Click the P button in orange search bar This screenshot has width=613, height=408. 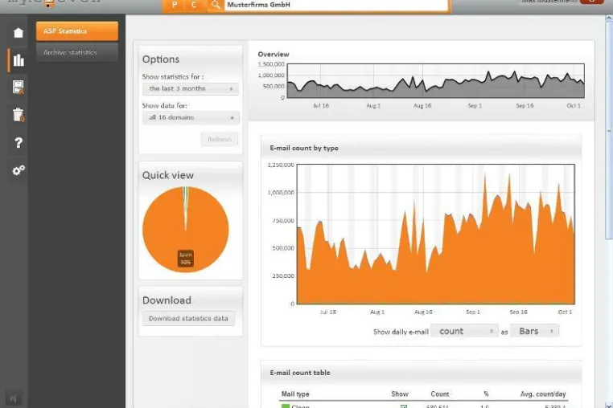tap(175, 5)
